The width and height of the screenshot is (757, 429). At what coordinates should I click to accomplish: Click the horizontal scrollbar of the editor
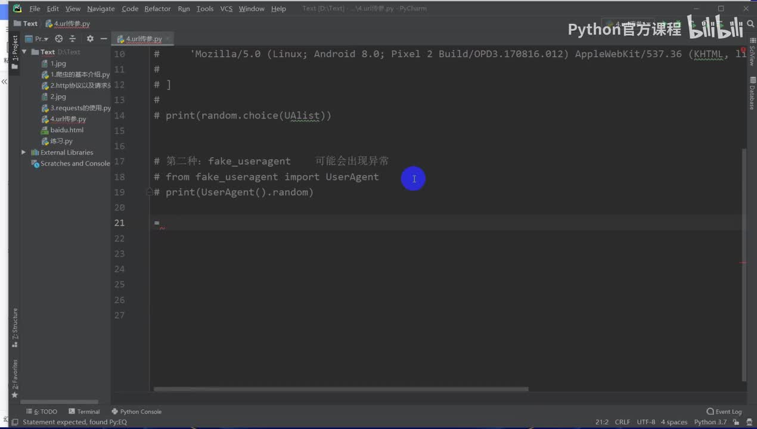click(341, 389)
